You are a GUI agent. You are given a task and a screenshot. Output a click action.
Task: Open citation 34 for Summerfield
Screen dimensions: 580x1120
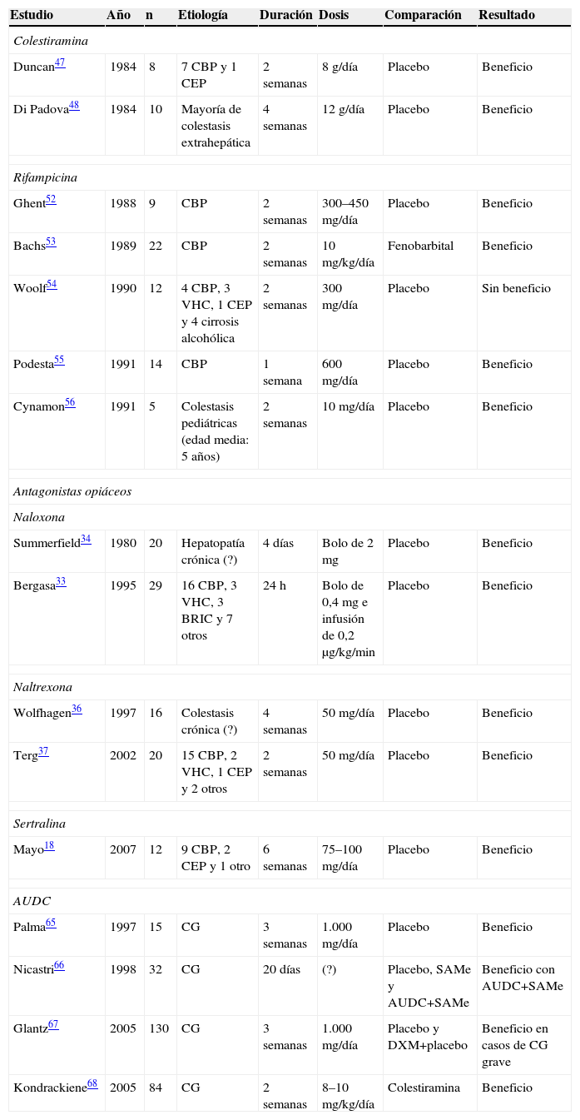pyautogui.click(x=86, y=538)
